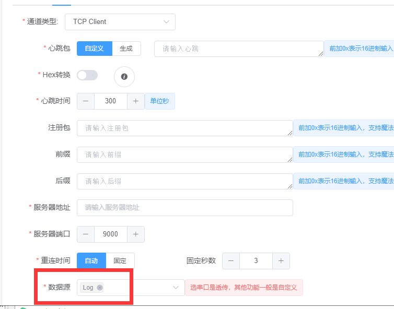
Task: Focus the 服务器地址 input field
Action: pos(184,208)
